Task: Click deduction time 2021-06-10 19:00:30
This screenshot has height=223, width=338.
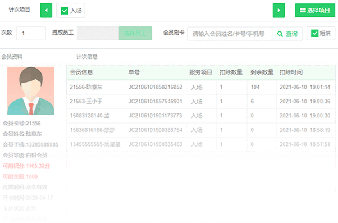Action: [x=305, y=116]
